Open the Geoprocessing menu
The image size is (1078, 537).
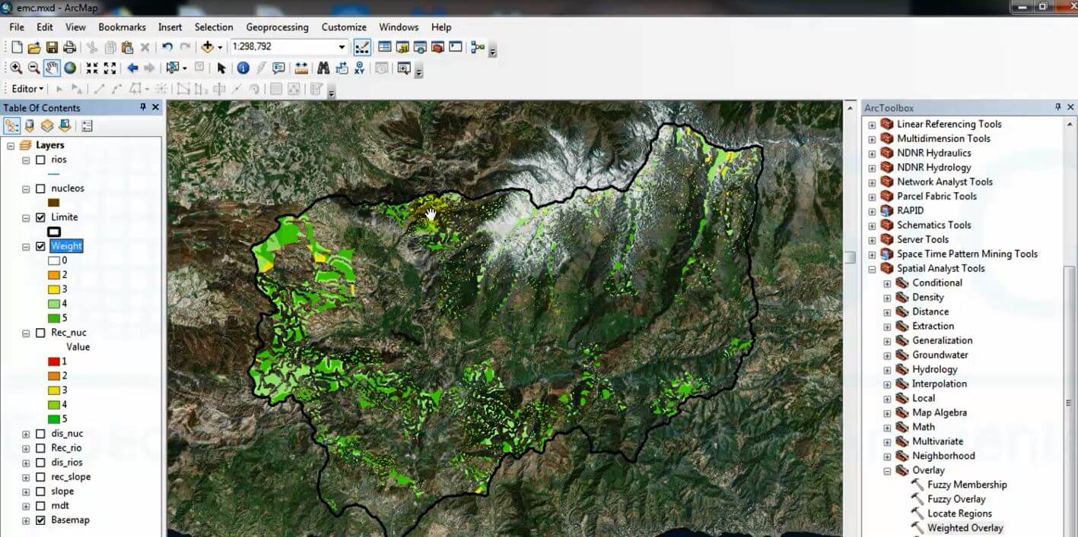coord(277,27)
